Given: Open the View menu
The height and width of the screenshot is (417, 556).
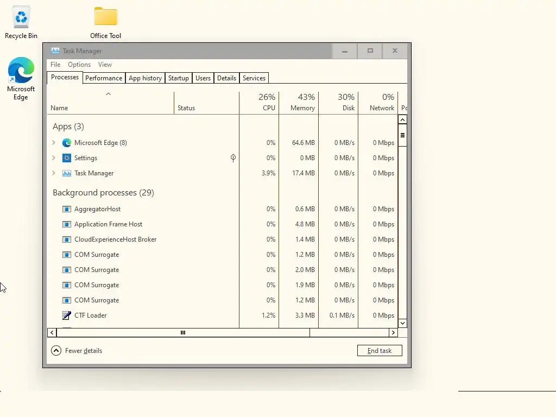Looking at the screenshot, I should click(105, 65).
